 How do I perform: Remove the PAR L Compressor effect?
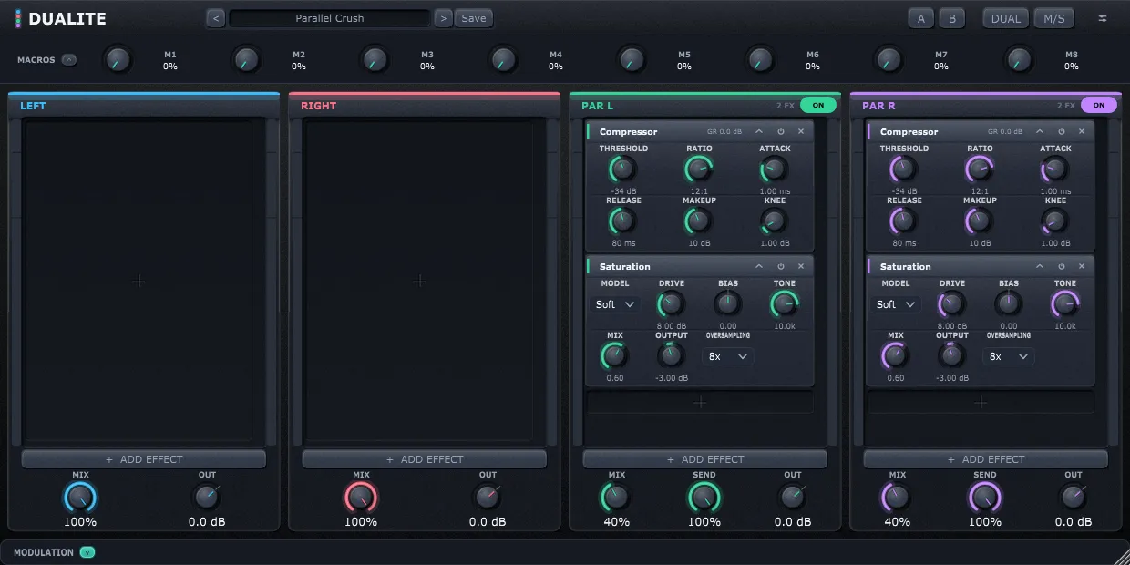pyautogui.click(x=801, y=132)
